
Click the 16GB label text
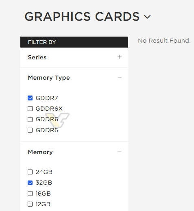(x=43, y=194)
